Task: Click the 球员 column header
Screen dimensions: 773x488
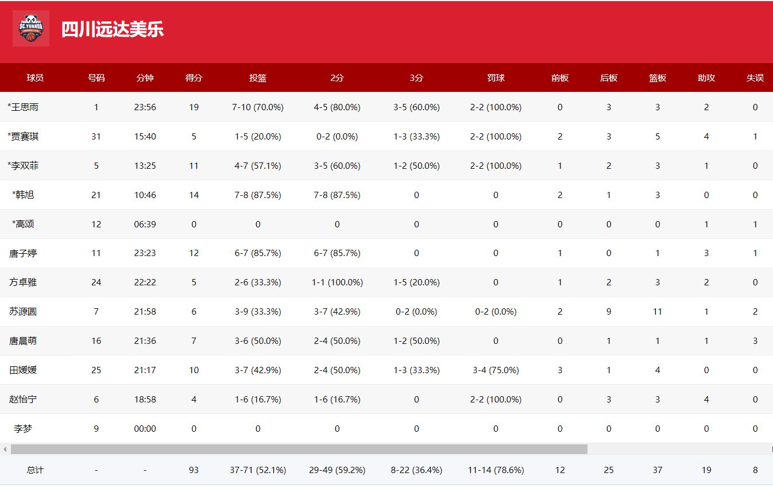Action: 35,78
